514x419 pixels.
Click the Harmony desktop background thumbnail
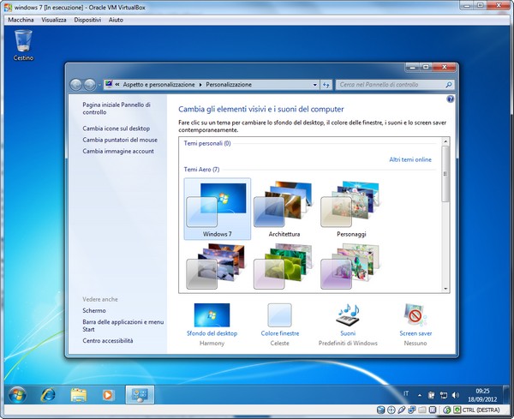click(212, 314)
